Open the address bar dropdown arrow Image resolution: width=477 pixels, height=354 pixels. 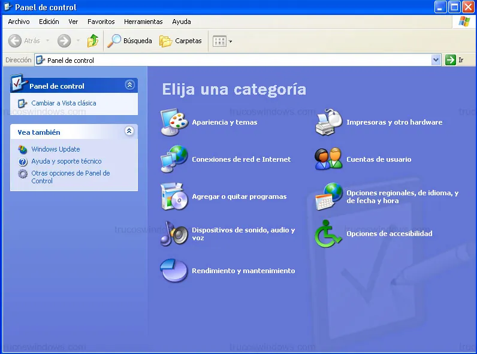pyautogui.click(x=436, y=60)
